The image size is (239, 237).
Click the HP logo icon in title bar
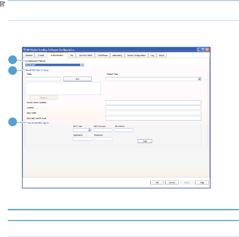click(24, 50)
